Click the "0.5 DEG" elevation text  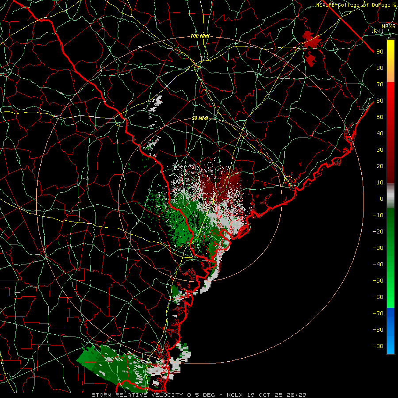click(x=201, y=395)
